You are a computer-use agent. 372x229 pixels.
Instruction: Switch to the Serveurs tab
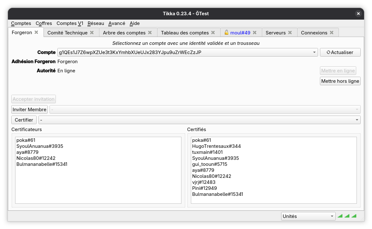275,33
